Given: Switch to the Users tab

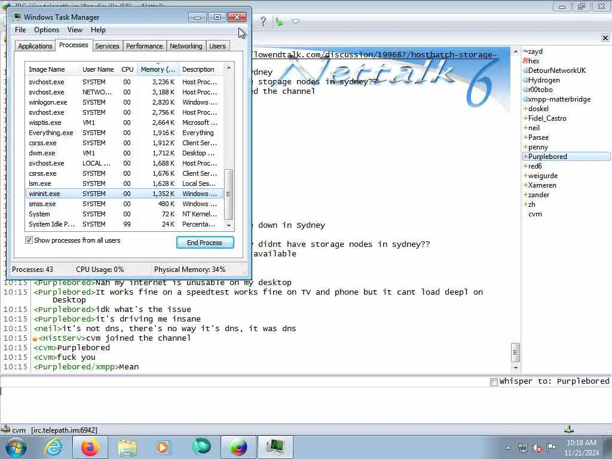Looking at the screenshot, I should click(218, 46).
